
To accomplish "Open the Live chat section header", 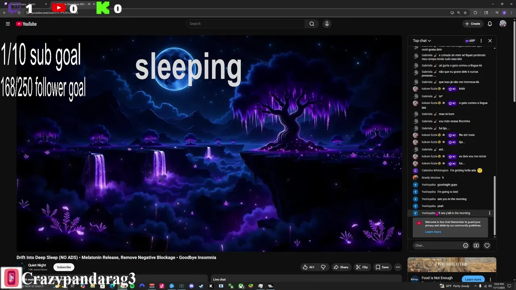I will pyautogui.click(x=219, y=280).
